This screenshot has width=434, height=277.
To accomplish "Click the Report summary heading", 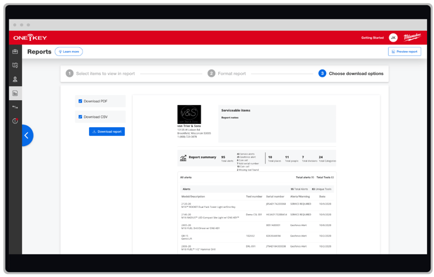I will [202, 157].
